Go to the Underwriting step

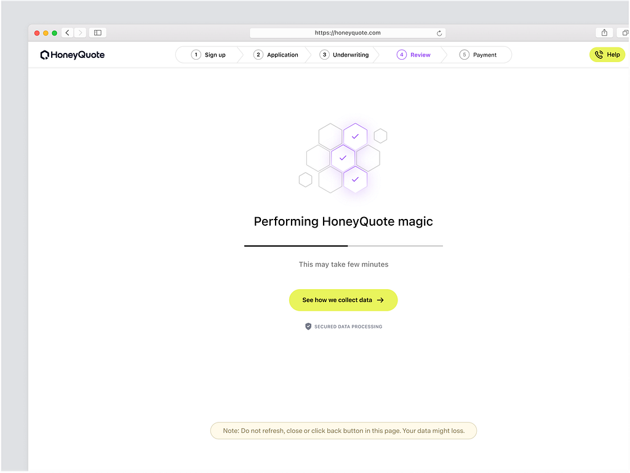tap(344, 55)
